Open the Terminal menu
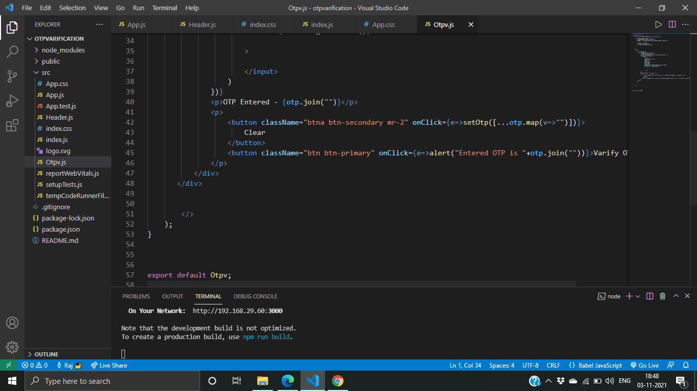This screenshot has width=697, height=391. [164, 8]
